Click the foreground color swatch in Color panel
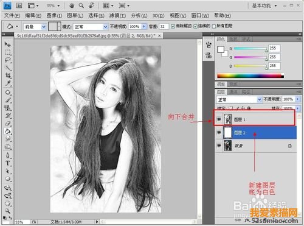This screenshot has width=304, height=226. coord(221,49)
